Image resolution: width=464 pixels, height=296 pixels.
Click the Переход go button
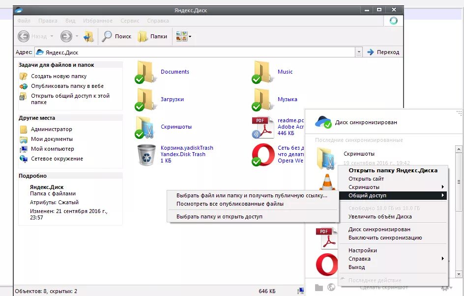tap(383, 53)
